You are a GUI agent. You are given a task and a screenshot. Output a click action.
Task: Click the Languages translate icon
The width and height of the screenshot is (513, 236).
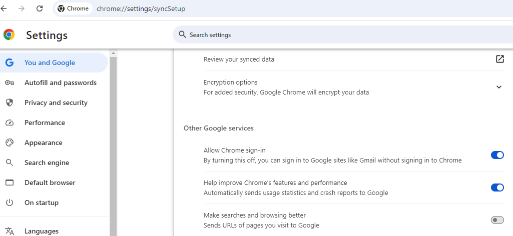click(9, 231)
